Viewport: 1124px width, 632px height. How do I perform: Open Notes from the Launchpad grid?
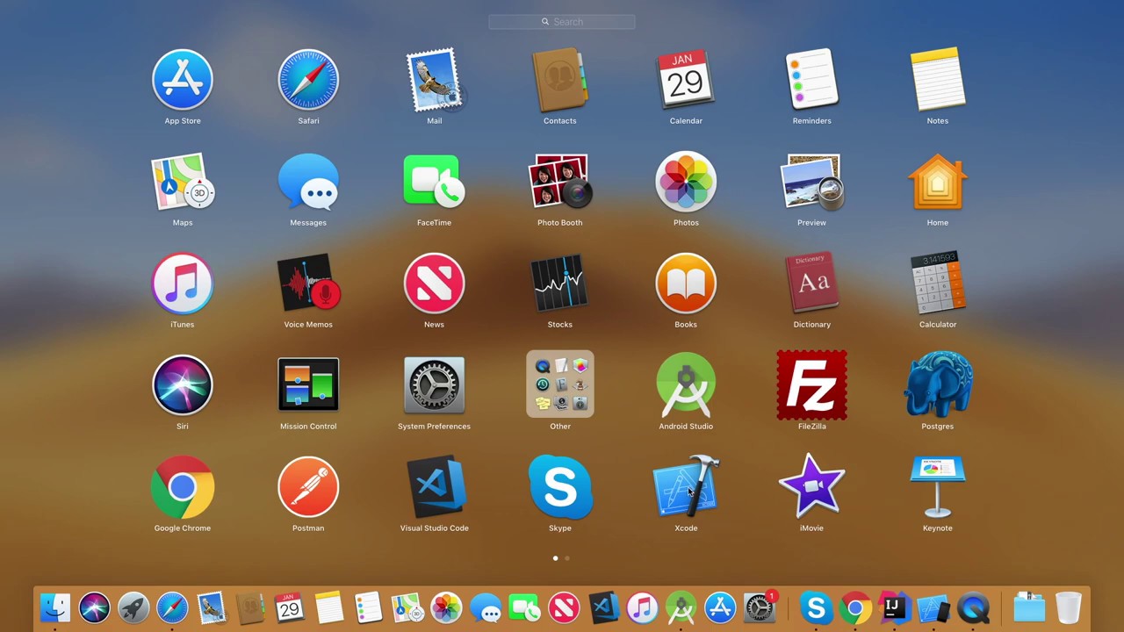[937, 81]
